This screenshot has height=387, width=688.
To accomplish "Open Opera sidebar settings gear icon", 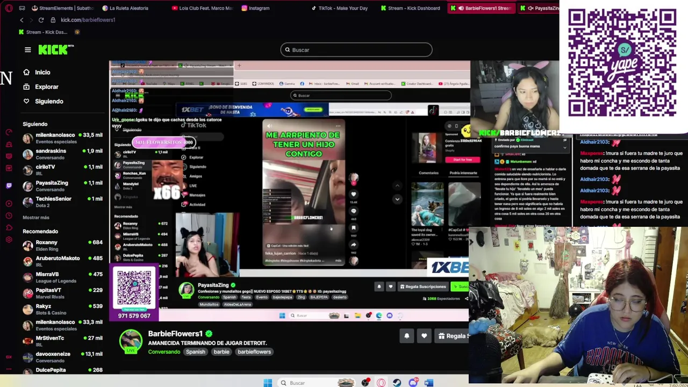I will point(9,240).
